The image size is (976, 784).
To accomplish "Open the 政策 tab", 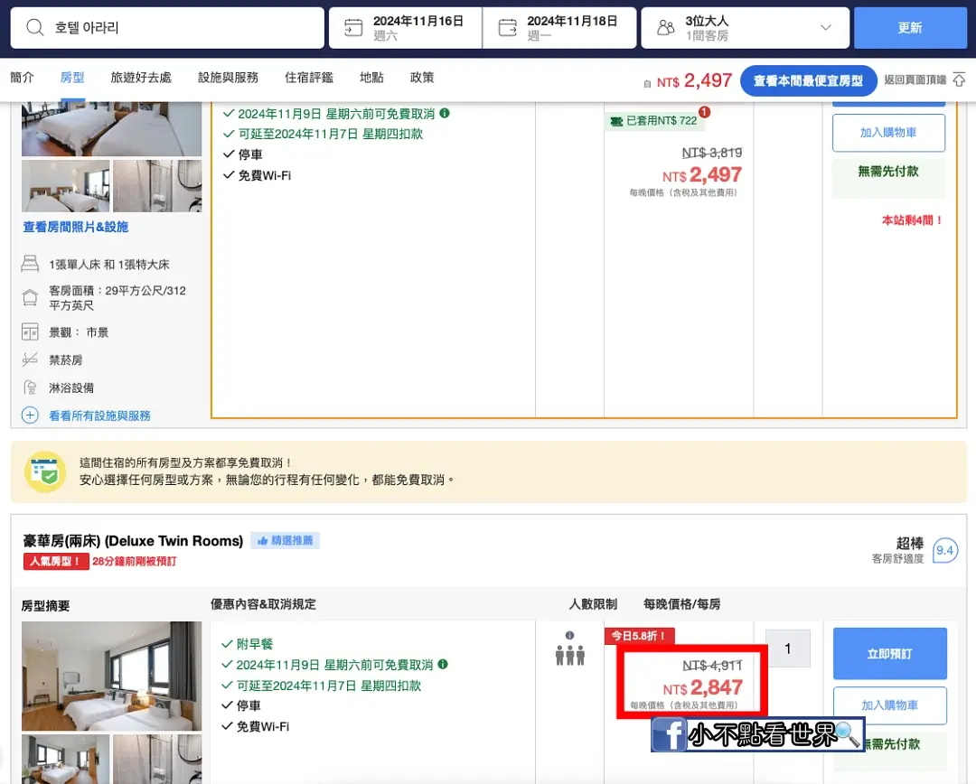I will point(422,77).
